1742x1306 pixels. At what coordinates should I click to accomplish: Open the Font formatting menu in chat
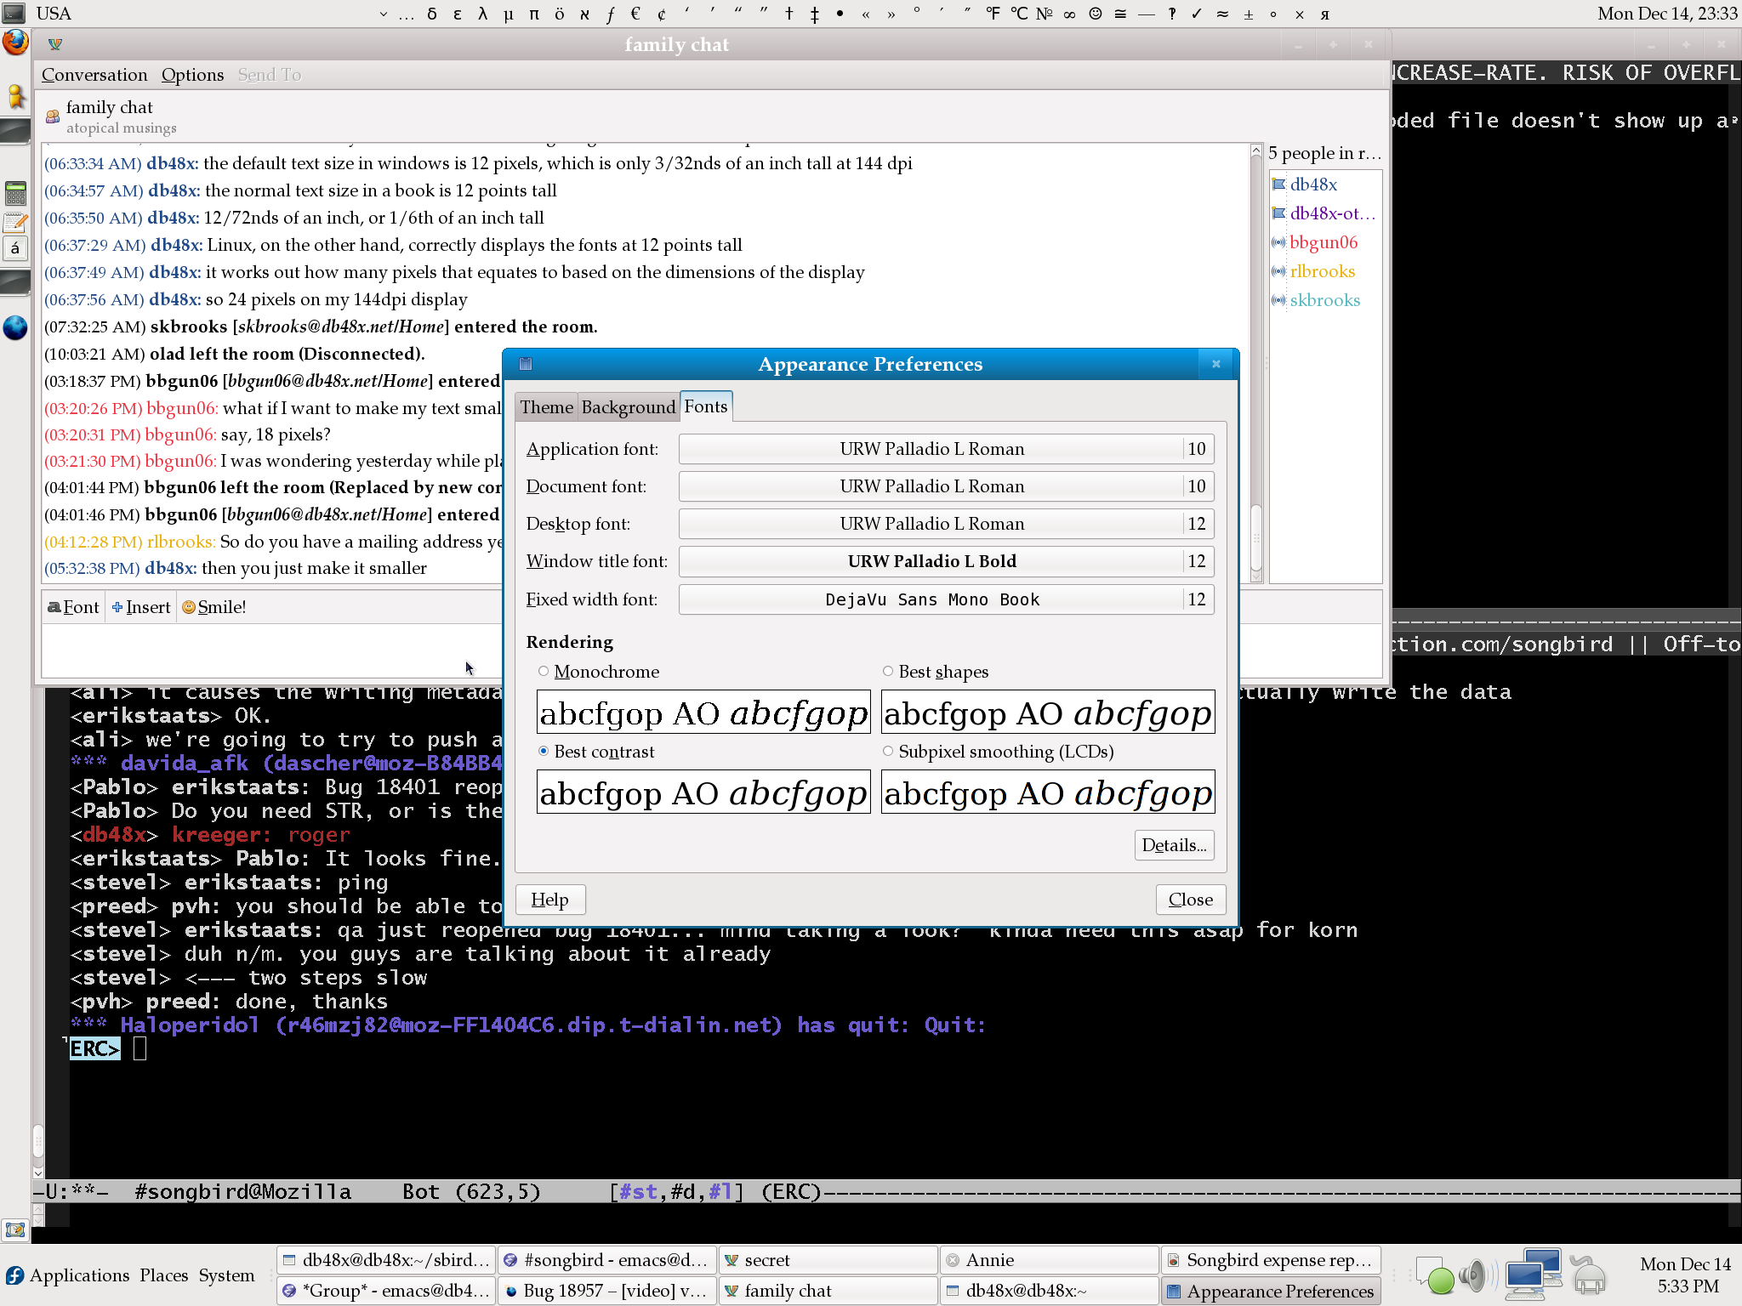tap(74, 607)
